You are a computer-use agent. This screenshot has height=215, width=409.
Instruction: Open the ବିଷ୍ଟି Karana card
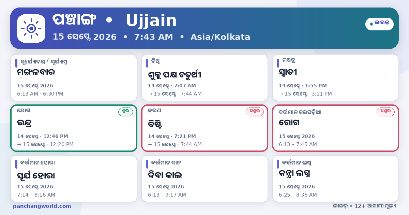click(204, 128)
